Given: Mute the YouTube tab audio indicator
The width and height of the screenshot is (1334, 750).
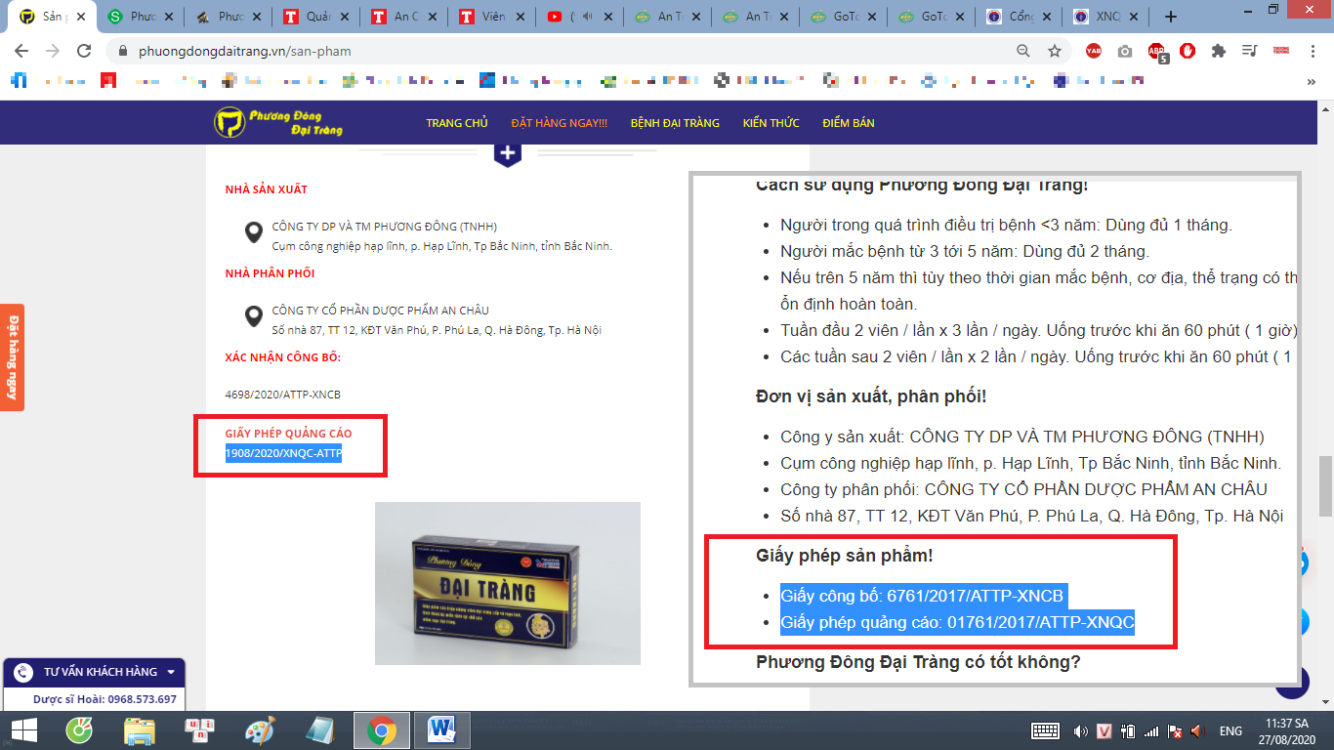Looking at the screenshot, I should 589,17.
